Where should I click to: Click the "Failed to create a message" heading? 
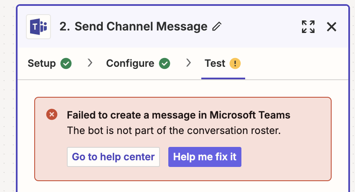point(178,115)
